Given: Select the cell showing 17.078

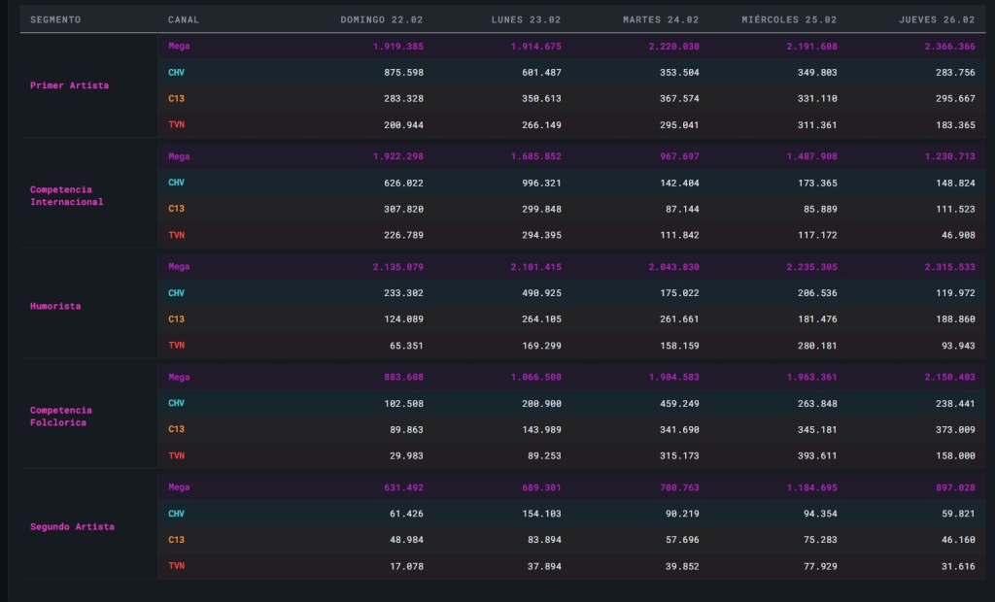Looking at the screenshot, I should [x=402, y=566].
